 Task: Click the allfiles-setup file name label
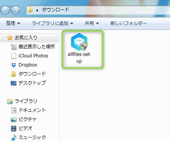click(x=79, y=58)
